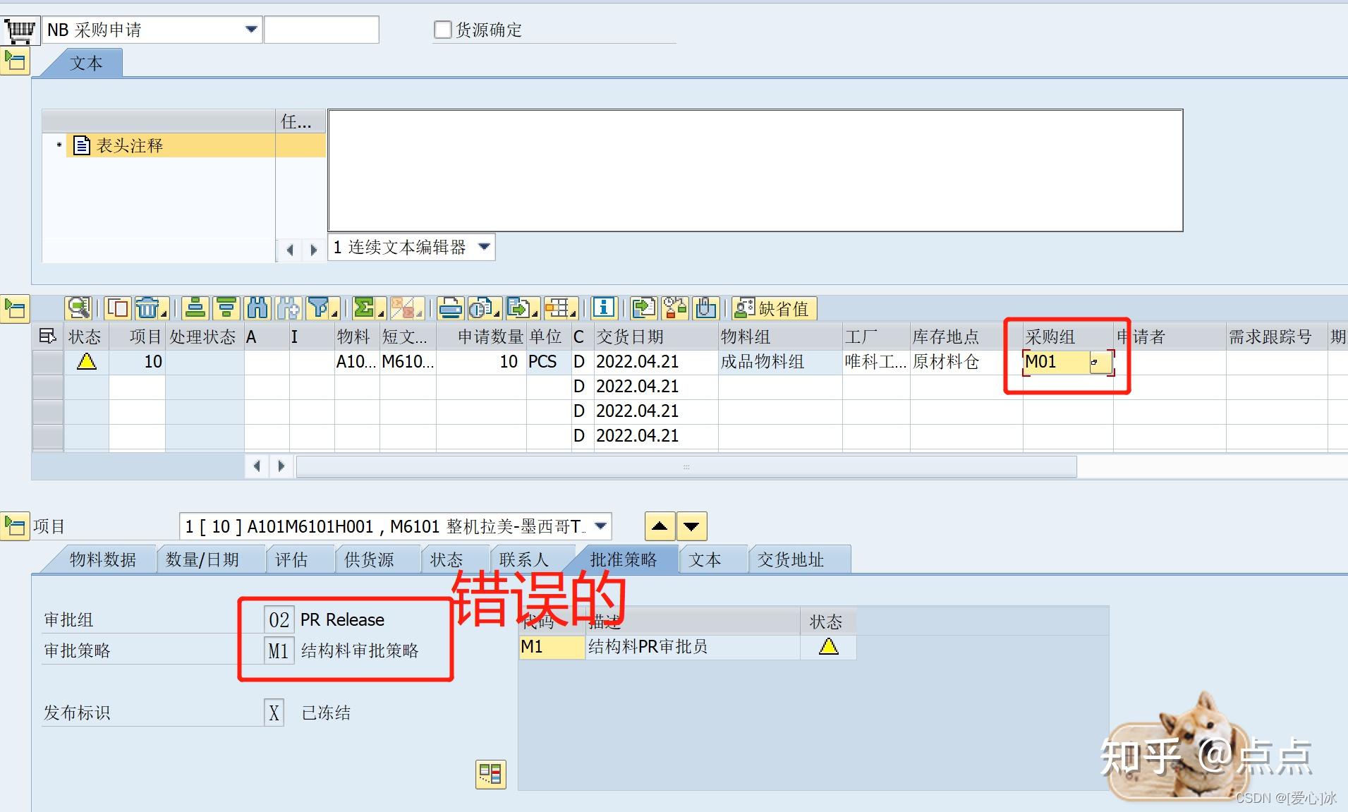Select the delete row trash icon
The height and width of the screenshot is (812, 1348).
point(148,308)
